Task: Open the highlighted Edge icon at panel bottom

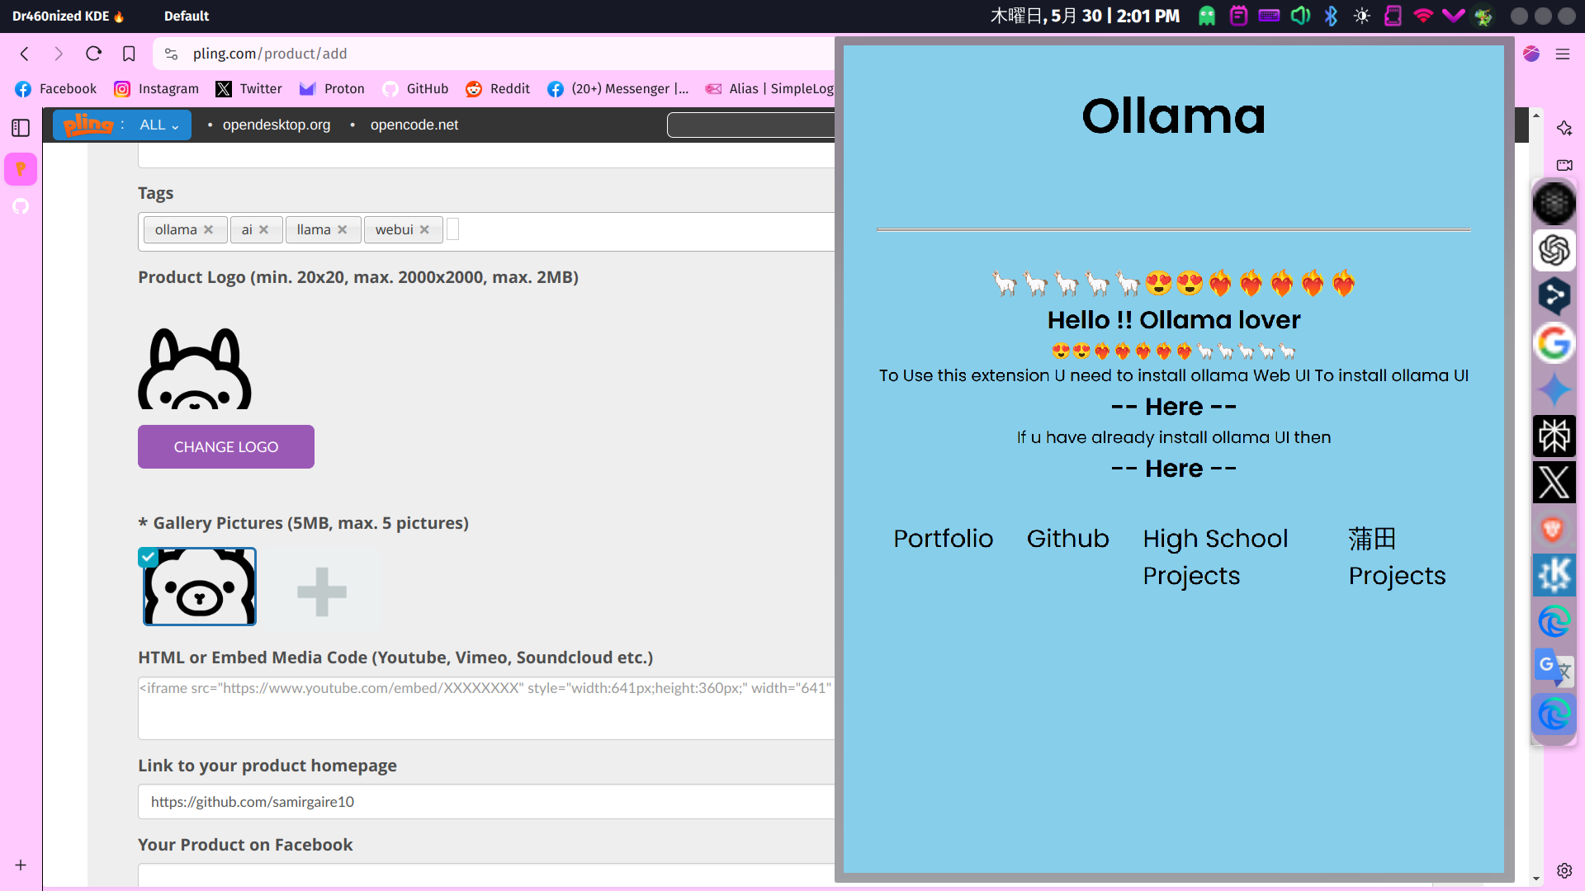Action: pos(1554,714)
